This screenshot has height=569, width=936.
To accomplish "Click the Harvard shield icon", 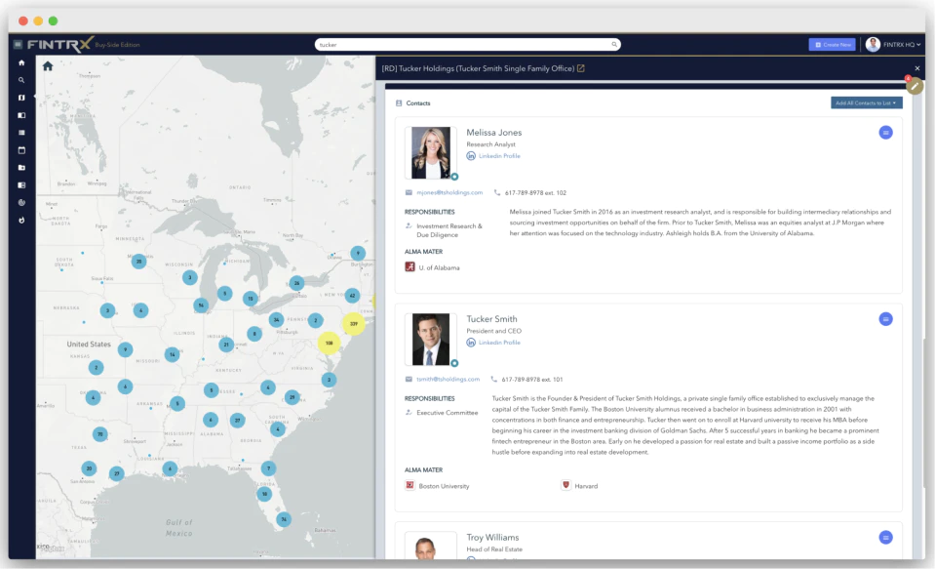I will coord(565,485).
